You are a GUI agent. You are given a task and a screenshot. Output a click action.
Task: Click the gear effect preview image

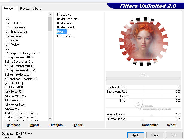144,42
